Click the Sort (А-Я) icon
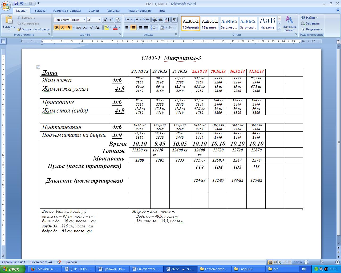Image resolution: width=341 pixels, height=273 pixels. click(167, 20)
